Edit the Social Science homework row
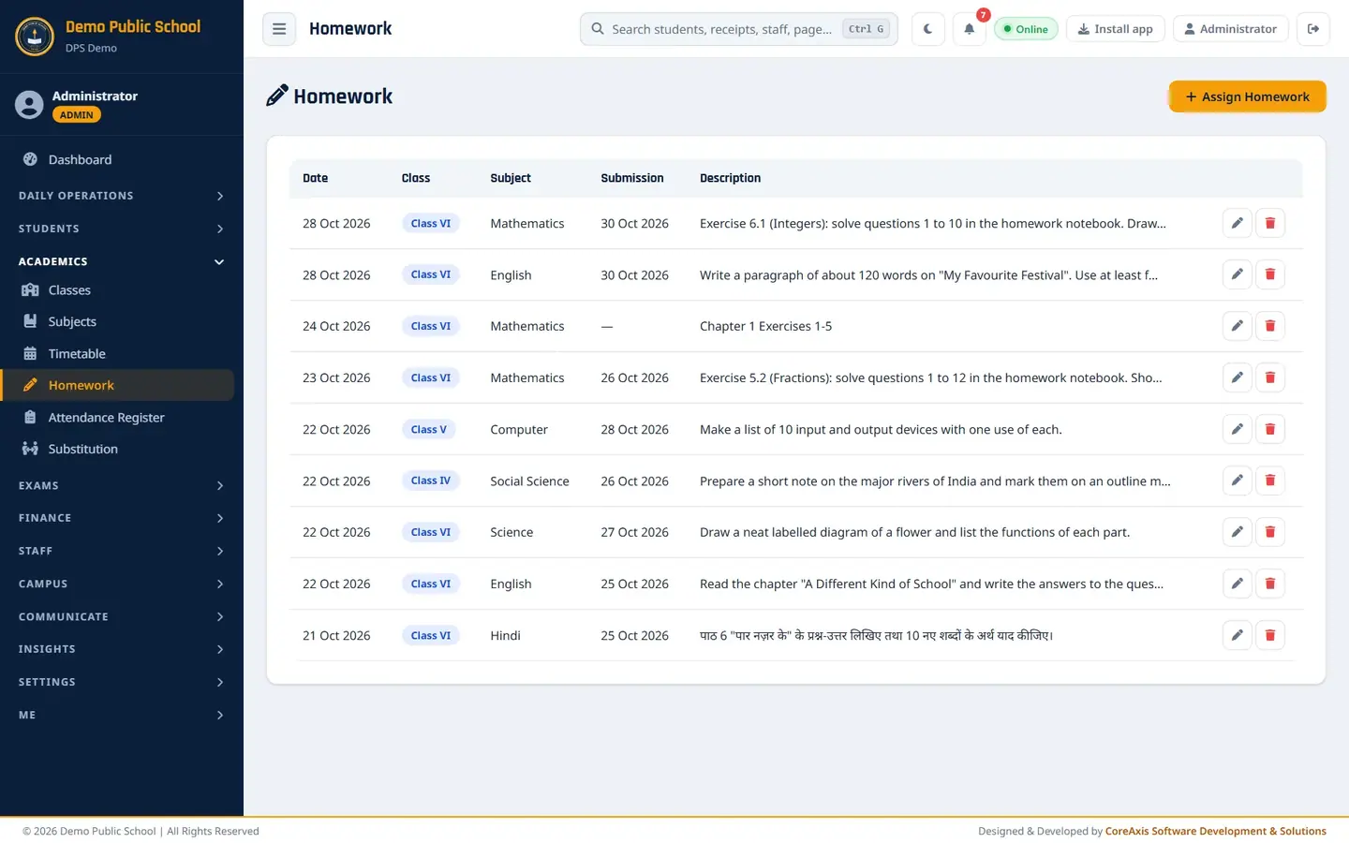Screen dimensions: 1349x843 (1238, 481)
